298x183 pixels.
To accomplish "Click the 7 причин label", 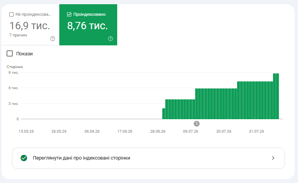I will (x=18, y=35).
